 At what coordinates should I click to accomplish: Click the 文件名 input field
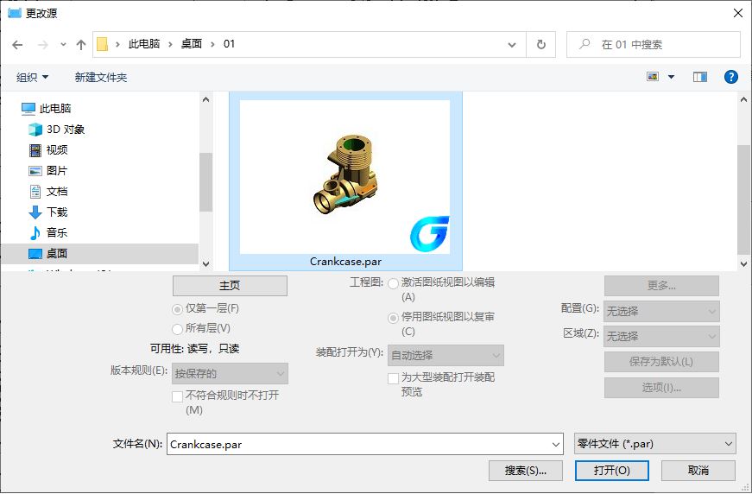pyautogui.click(x=359, y=444)
